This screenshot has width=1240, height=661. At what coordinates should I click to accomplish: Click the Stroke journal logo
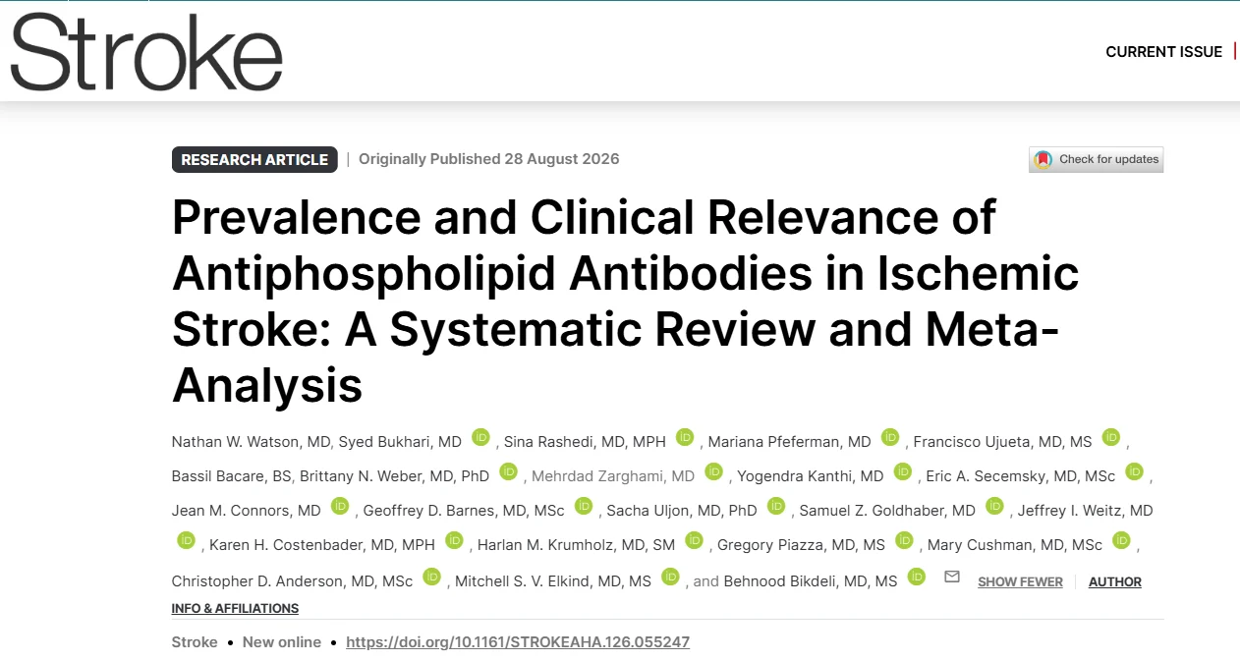tap(146, 52)
